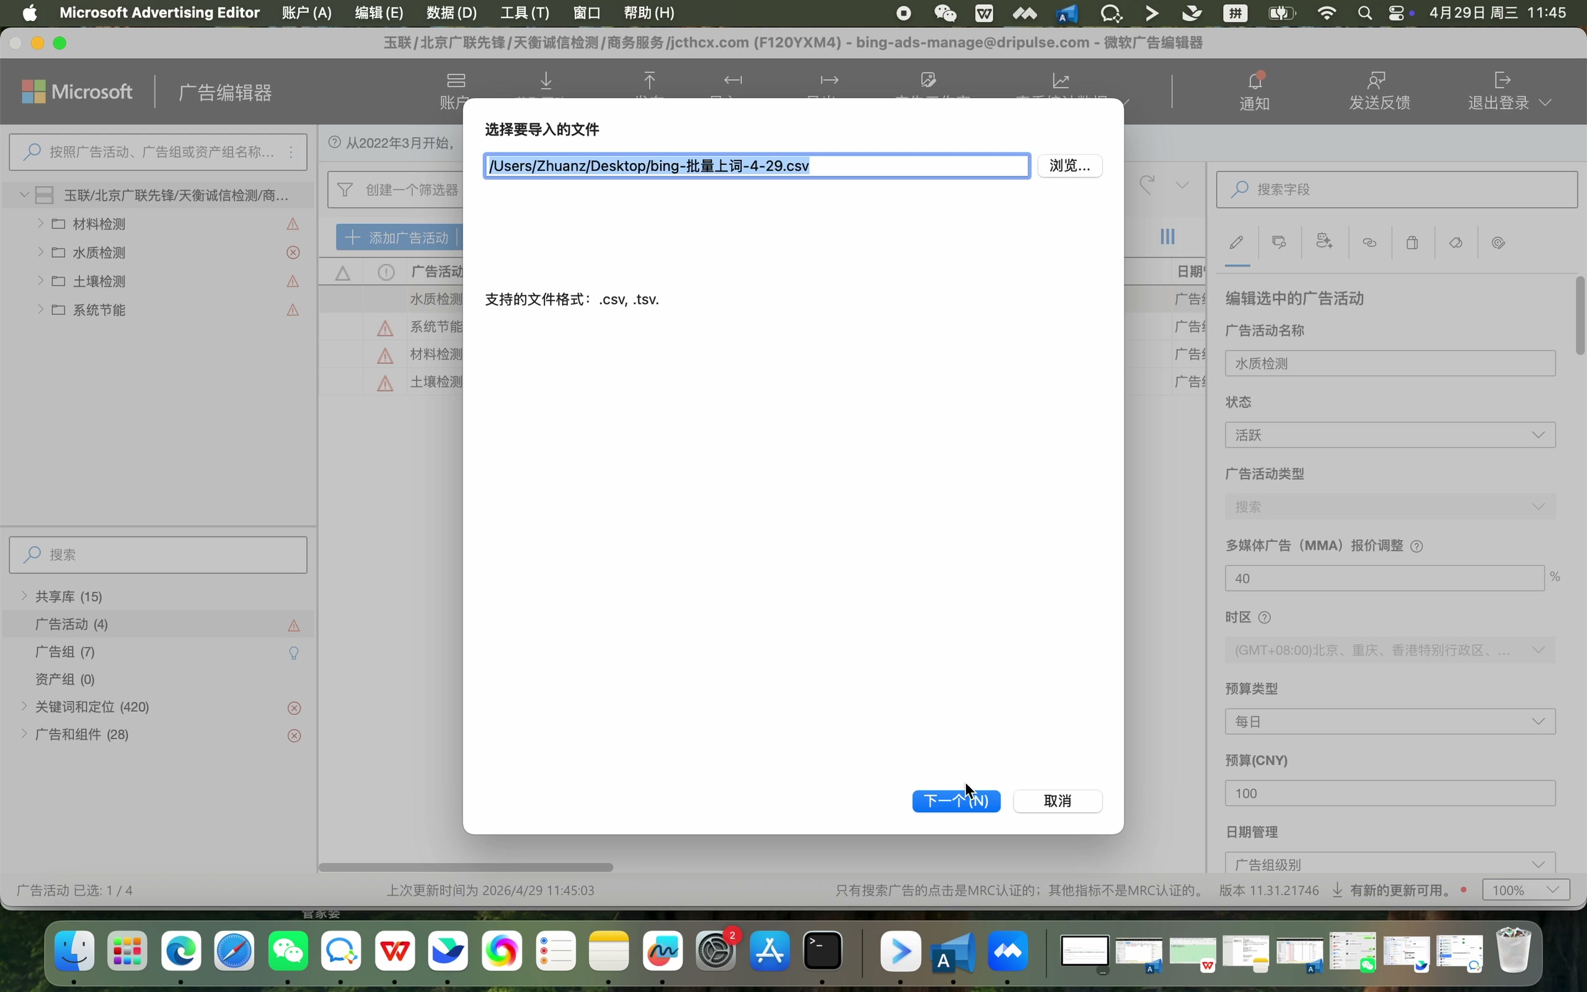The width and height of the screenshot is (1587, 992).
Task: Open the 数据 (D) menu
Action: tap(451, 13)
